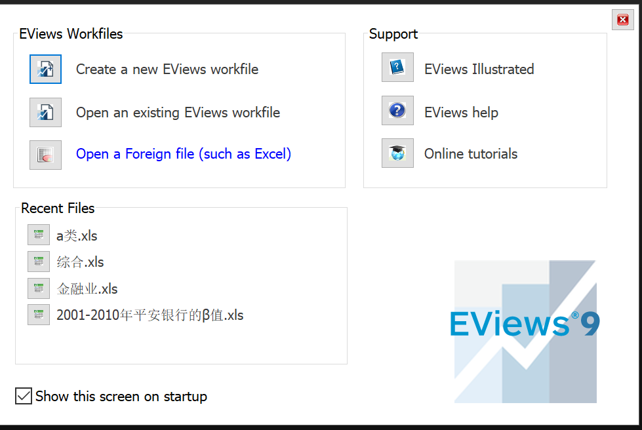
Task: Select the blue "Open a Foreign file" link
Action: pyautogui.click(x=184, y=154)
